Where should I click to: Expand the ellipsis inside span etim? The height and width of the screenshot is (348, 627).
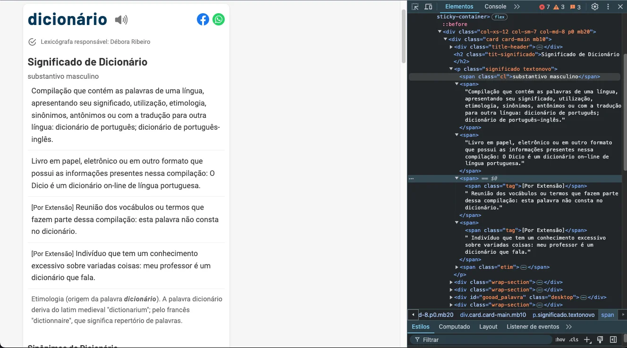pyautogui.click(x=524, y=267)
